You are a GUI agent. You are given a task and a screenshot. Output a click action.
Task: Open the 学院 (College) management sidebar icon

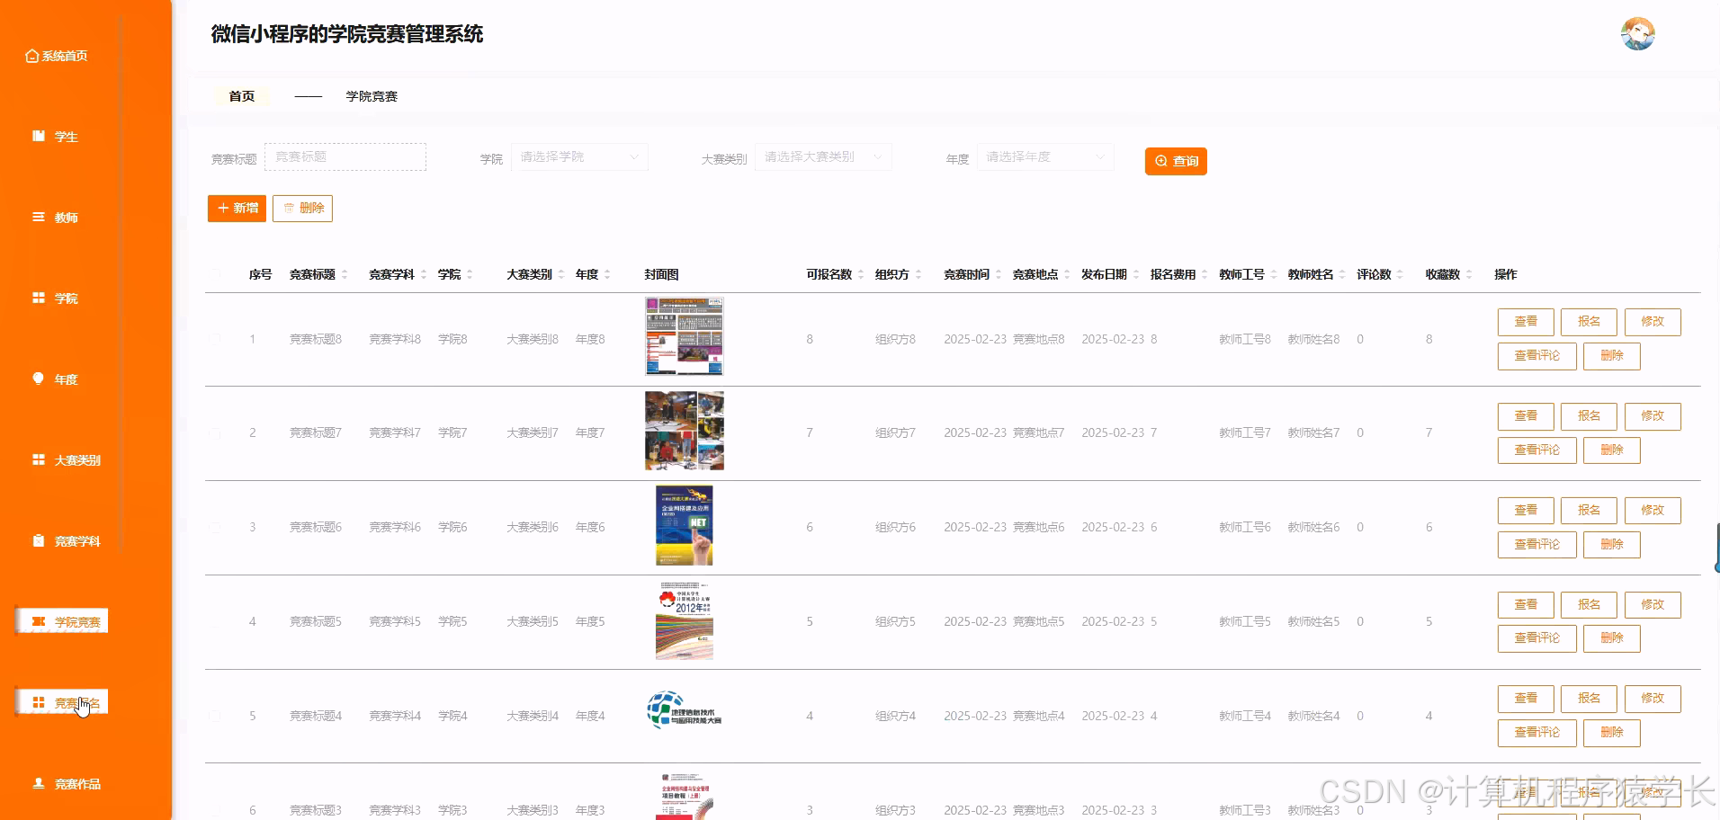pyautogui.click(x=56, y=298)
